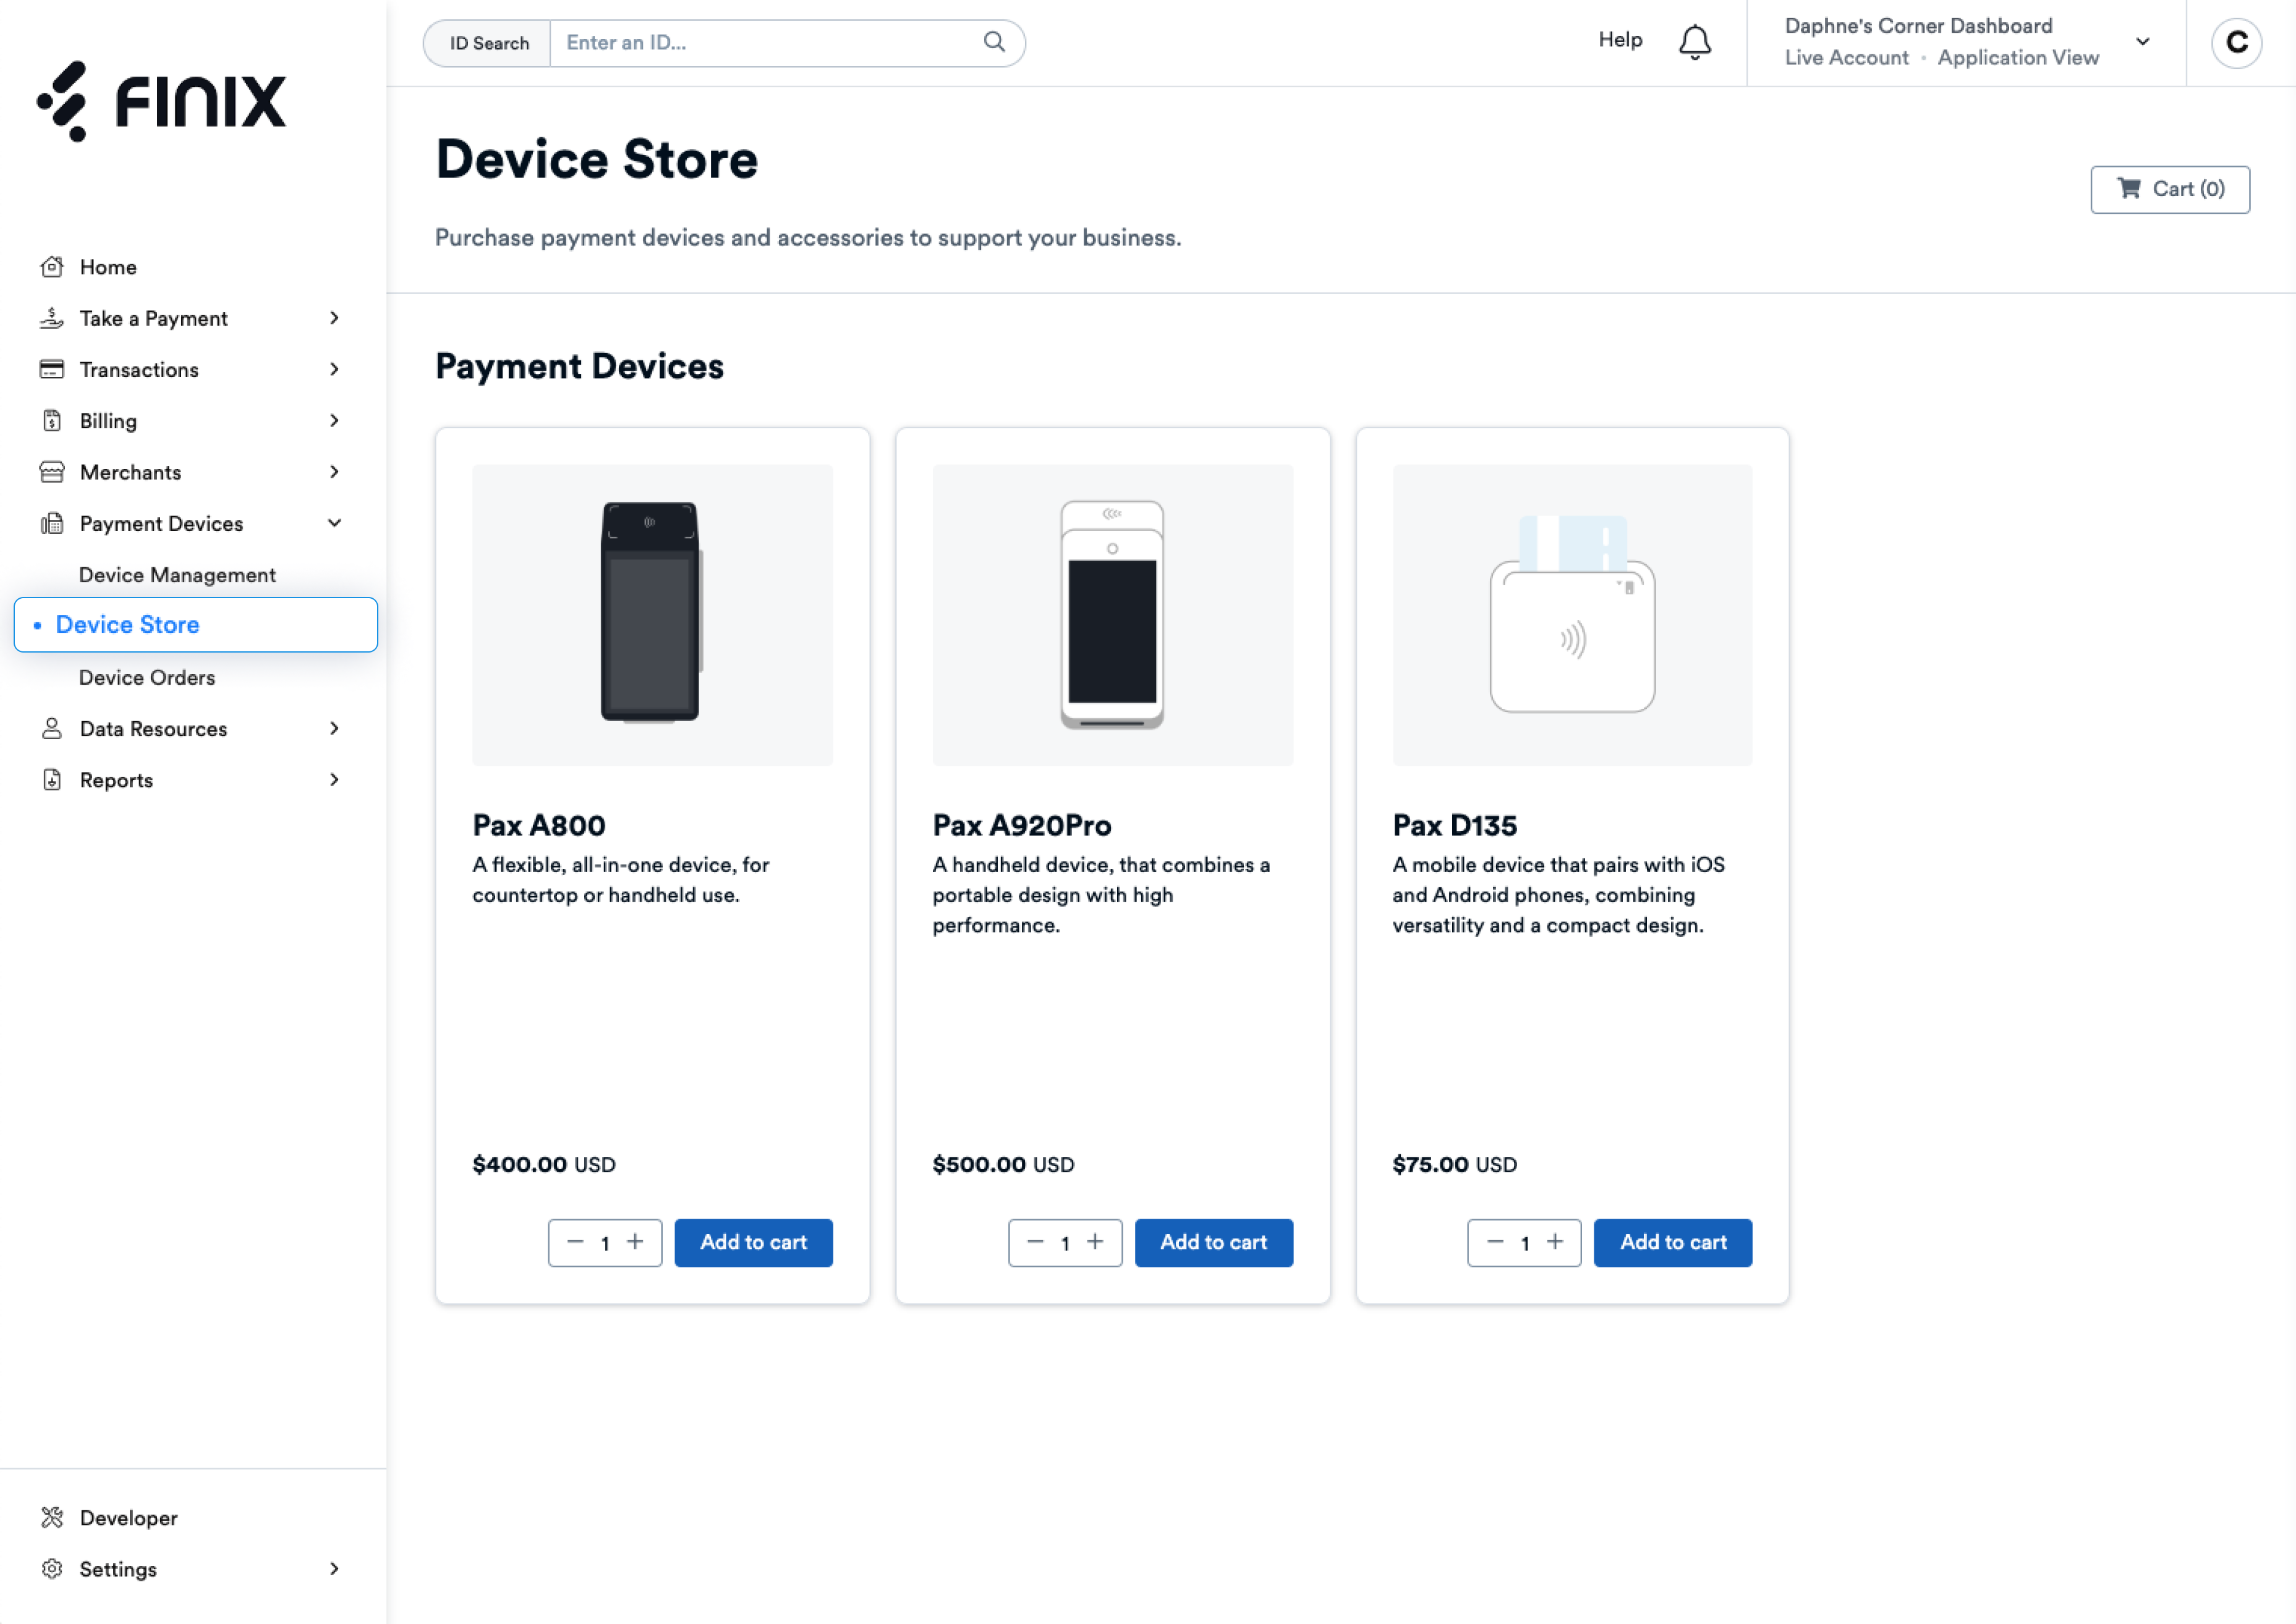Open the Cart (0) button
Image resolution: width=2296 pixels, height=1624 pixels.
click(x=2169, y=189)
